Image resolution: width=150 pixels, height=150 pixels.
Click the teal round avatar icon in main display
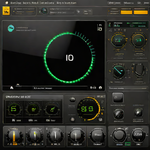(11, 28)
